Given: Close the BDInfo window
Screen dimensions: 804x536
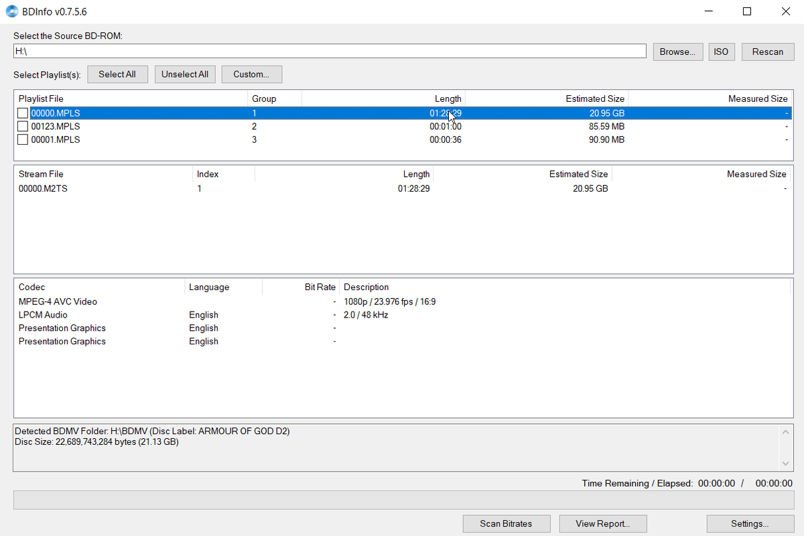Looking at the screenshot, I should [x=785, y=11].
